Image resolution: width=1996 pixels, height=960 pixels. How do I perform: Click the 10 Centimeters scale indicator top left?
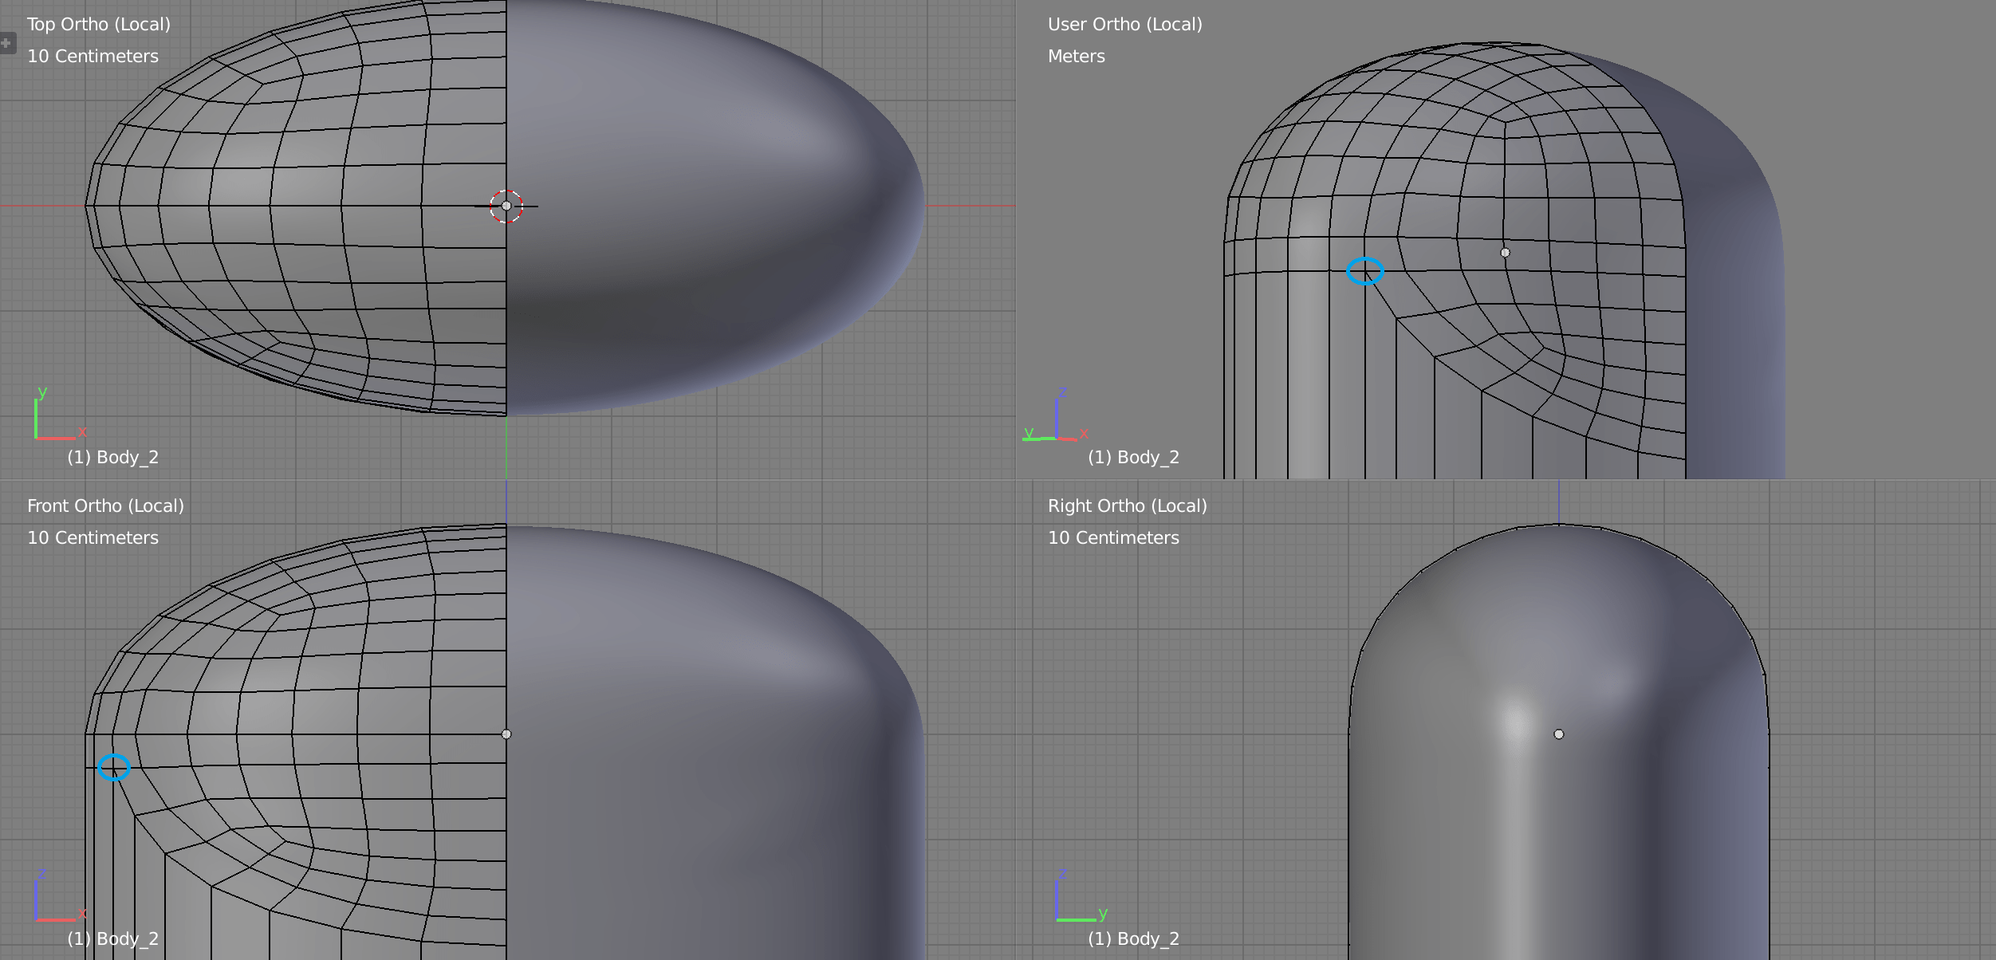(93, 56)
